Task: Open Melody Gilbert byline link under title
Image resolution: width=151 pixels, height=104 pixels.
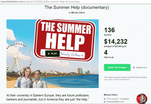Action: (78, 13)
